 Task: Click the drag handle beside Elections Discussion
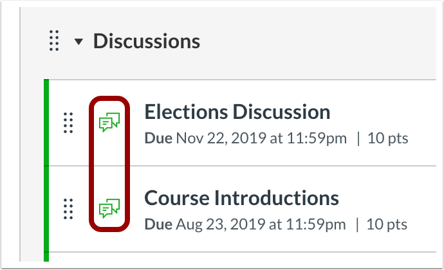coord(68,123)
